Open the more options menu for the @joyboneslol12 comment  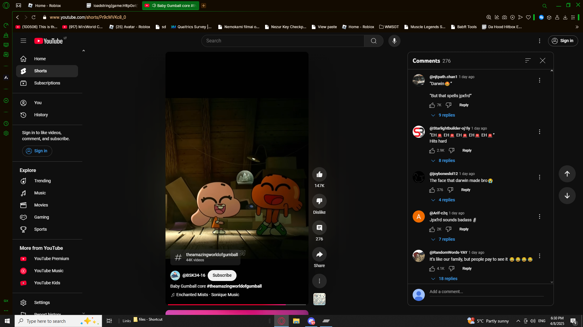coord(539,177)
